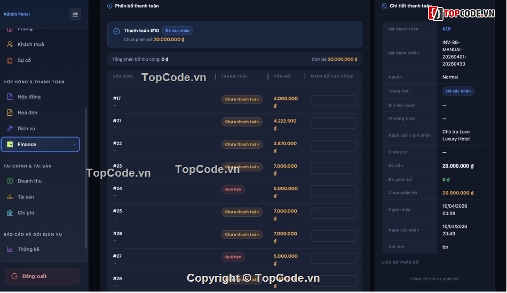Click the HÓA ĐƠN column header

point(123,77)
